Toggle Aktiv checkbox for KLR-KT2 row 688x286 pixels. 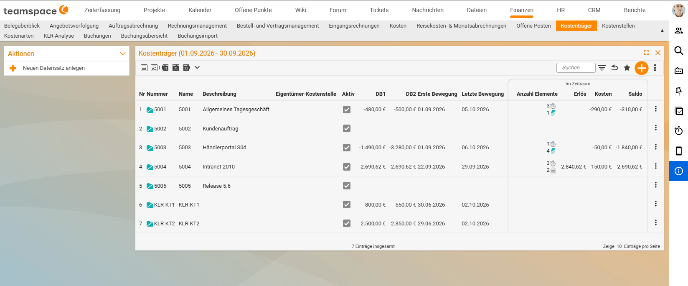(x=347, y=223)
